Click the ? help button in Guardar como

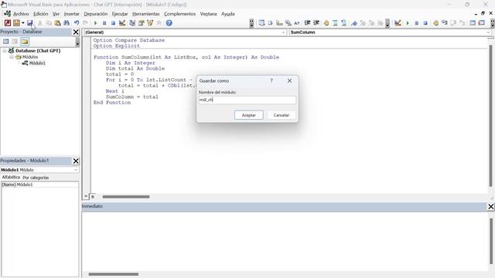pyautogui.click(x=271, y=80)
